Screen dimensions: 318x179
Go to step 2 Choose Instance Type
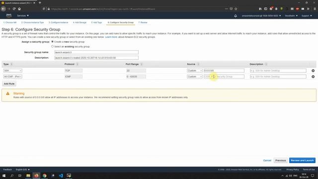coord(32,22)
